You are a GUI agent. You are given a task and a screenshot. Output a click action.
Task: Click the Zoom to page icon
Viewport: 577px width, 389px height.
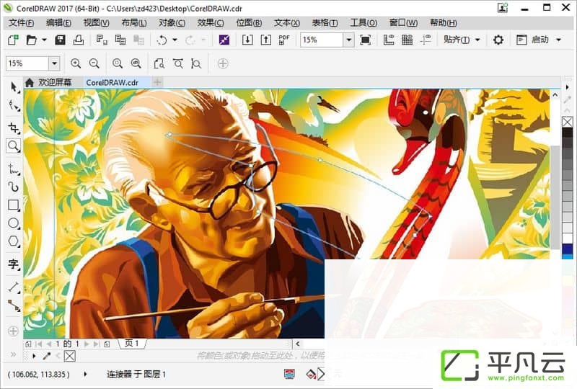click(159, 63)
